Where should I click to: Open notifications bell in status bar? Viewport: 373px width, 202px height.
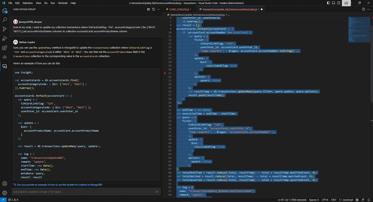pyautogui.click(x=369, y=200)
